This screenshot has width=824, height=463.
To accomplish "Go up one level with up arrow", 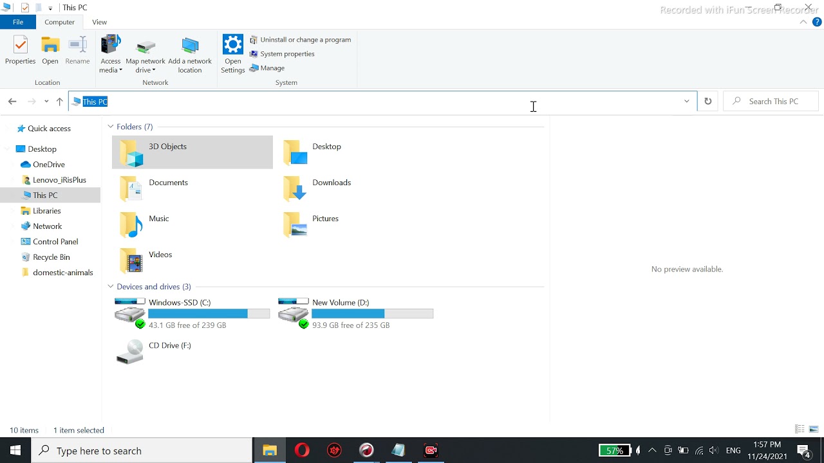I will point(59,102).
